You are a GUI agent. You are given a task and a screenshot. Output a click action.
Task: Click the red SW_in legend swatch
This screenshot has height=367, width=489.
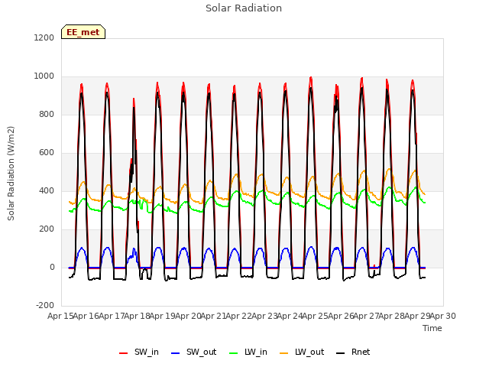click(124, 353)
